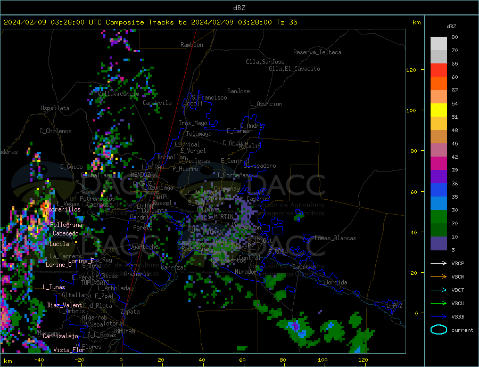Image resolution: width=479 pixels, height=367 pixels.
Task: Click the 'current' legend label
Action: coord(463,330)
